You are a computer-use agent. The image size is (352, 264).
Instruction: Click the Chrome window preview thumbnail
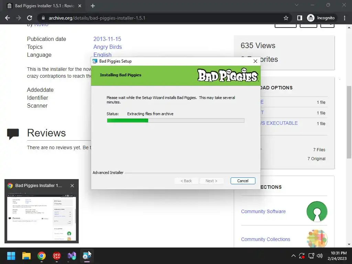[42, 216]
